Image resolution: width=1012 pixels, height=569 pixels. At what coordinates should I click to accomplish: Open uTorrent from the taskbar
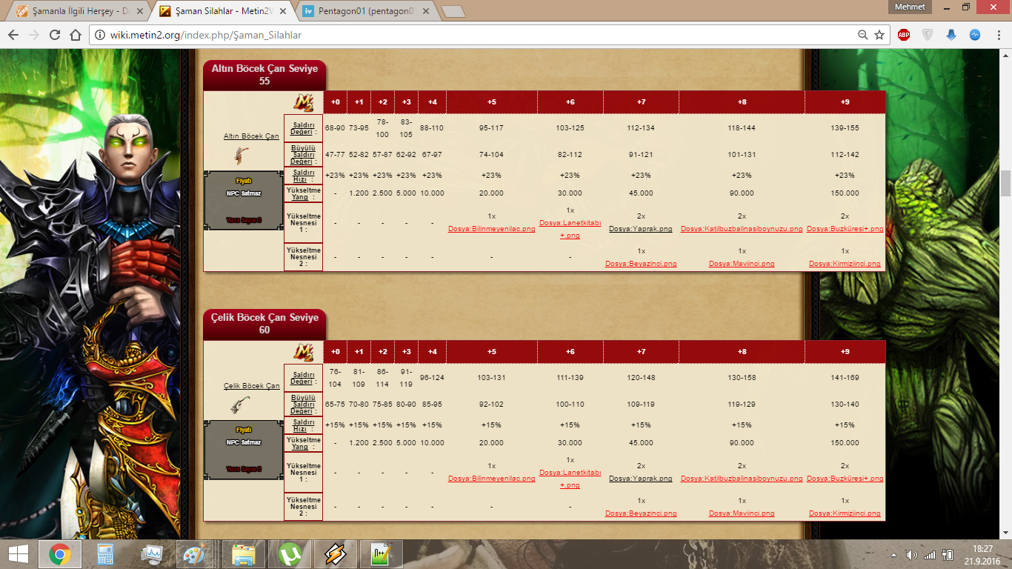point(289,553)
